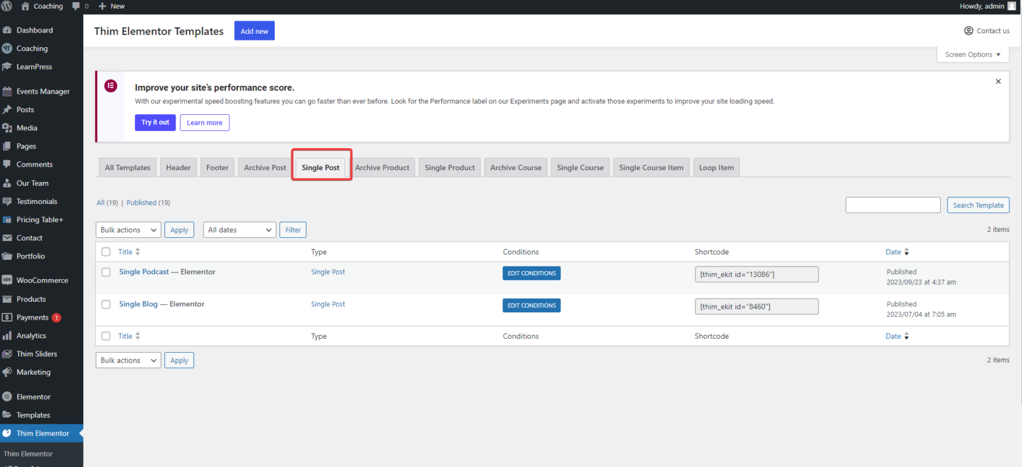Sort by Date in table header
1022x467 pixels.
click(897, 252)
